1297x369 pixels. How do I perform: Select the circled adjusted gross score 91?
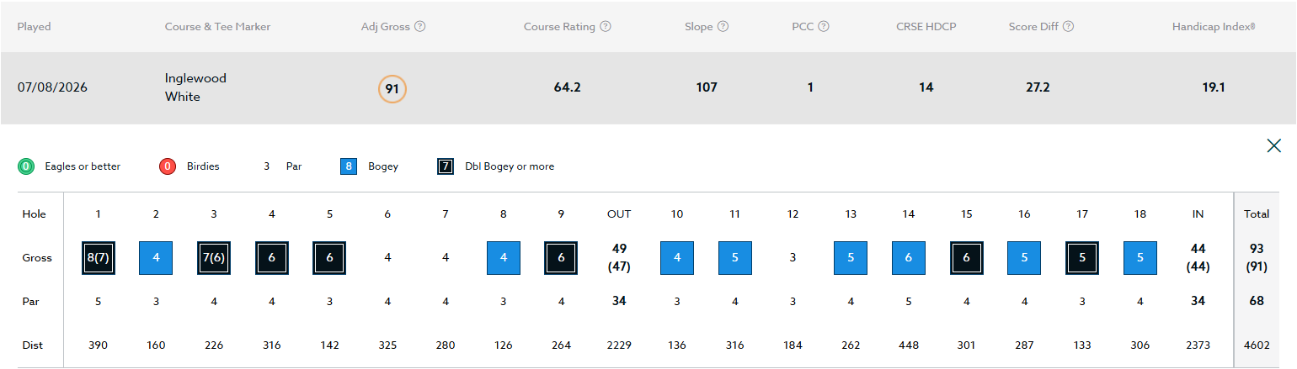click(x=392, y=88)
